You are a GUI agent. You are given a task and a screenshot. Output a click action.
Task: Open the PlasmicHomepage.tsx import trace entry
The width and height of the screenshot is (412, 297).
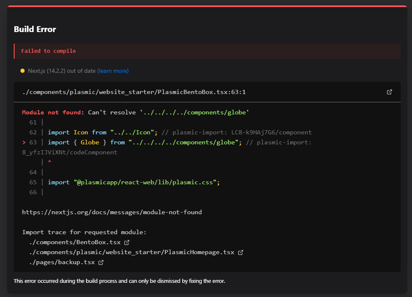pos(132,252)
